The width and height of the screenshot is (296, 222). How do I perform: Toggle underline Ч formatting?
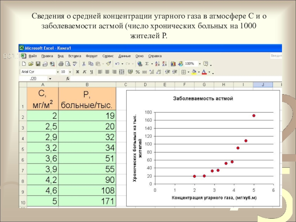(x=91, y=72)
